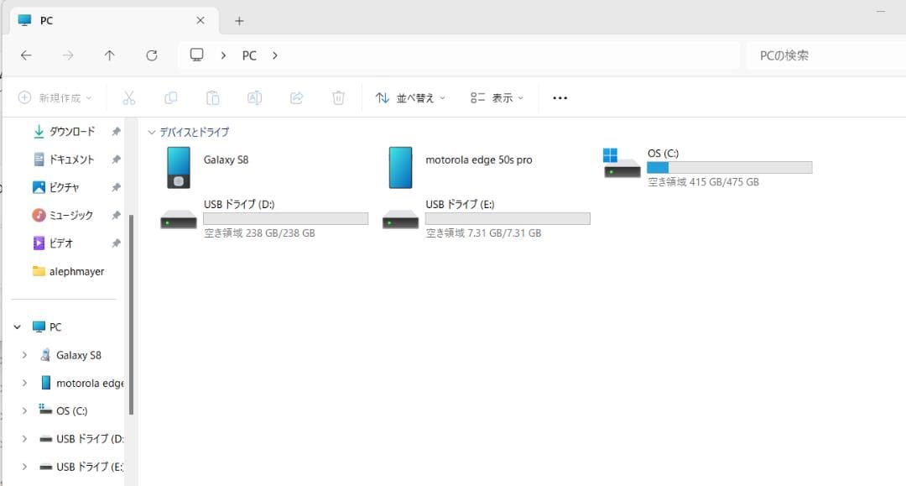Open the 並べ替え sort dropdown
This screenshot has width=906, height=486.
click(x=409, y=97)
